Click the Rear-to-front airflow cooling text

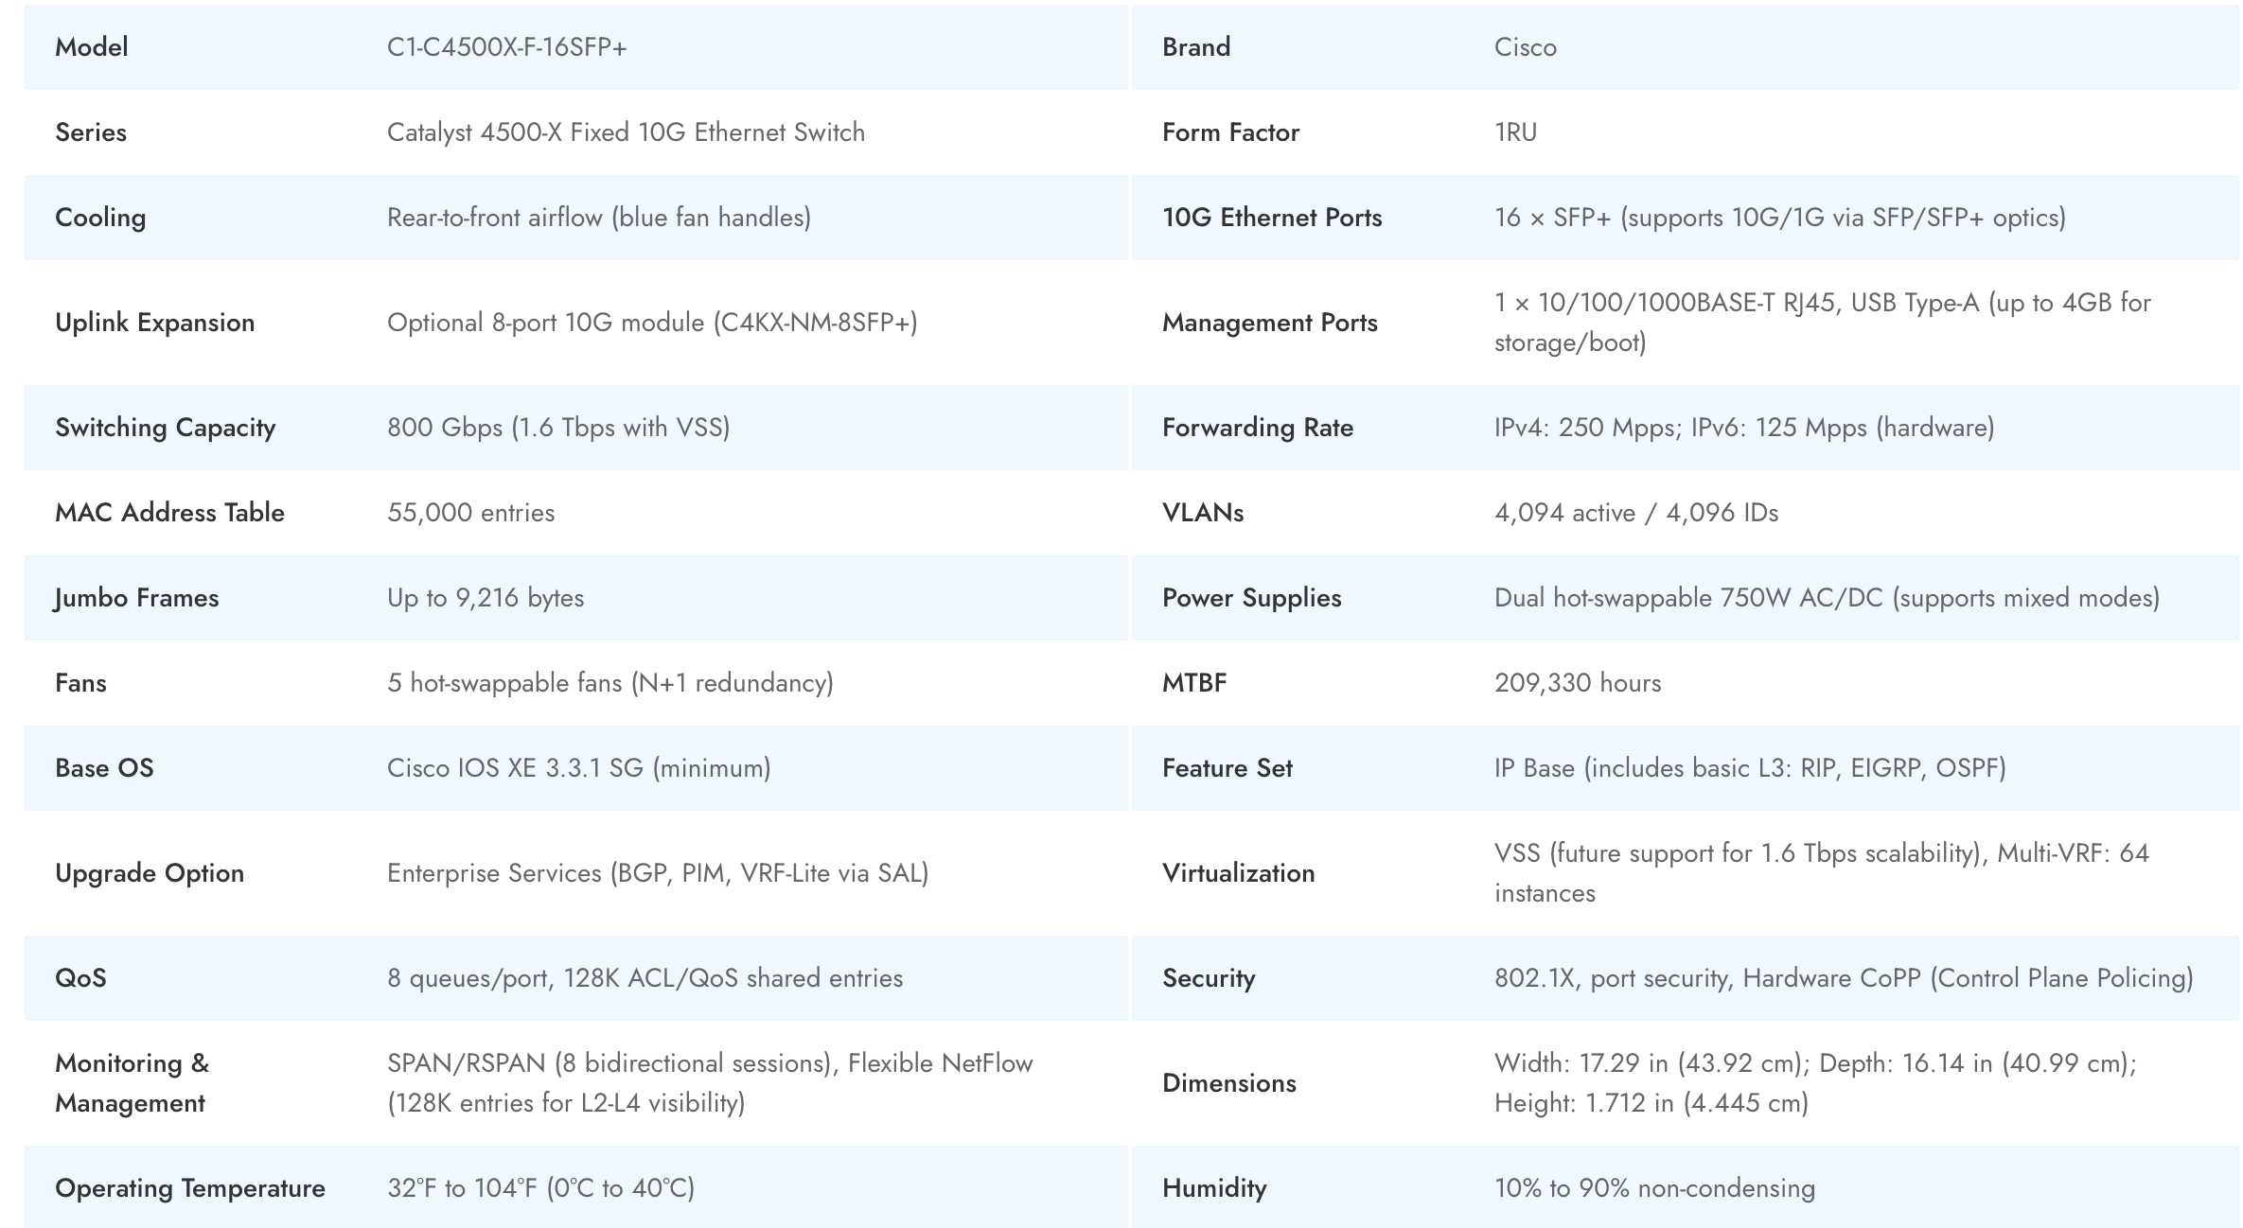point(598,218)
